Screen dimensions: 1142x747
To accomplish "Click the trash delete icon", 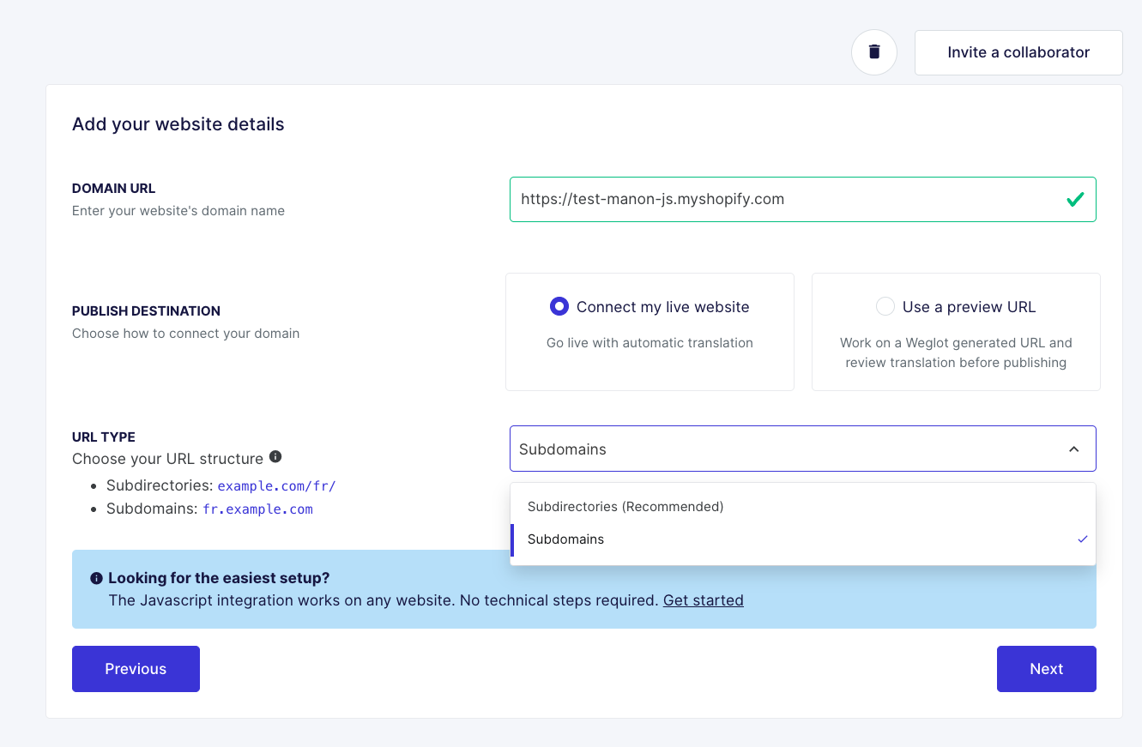I will click(874, 52).
